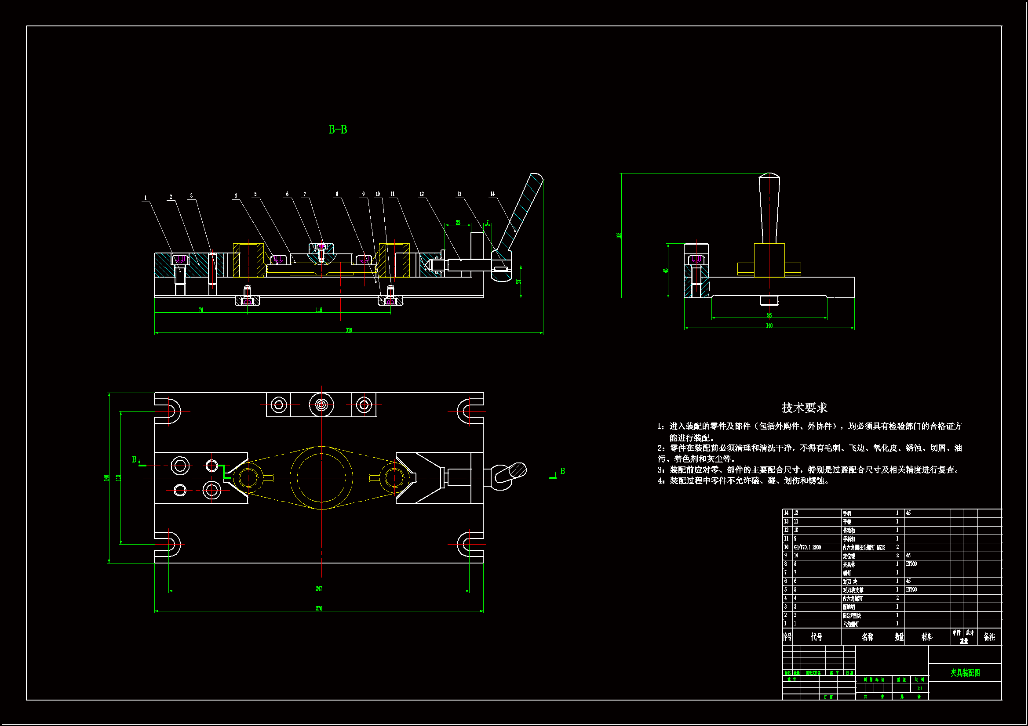Click 手柄轴 in parts list row 11
Viewport: 1028px width, 726px height.
click(849, 539)
